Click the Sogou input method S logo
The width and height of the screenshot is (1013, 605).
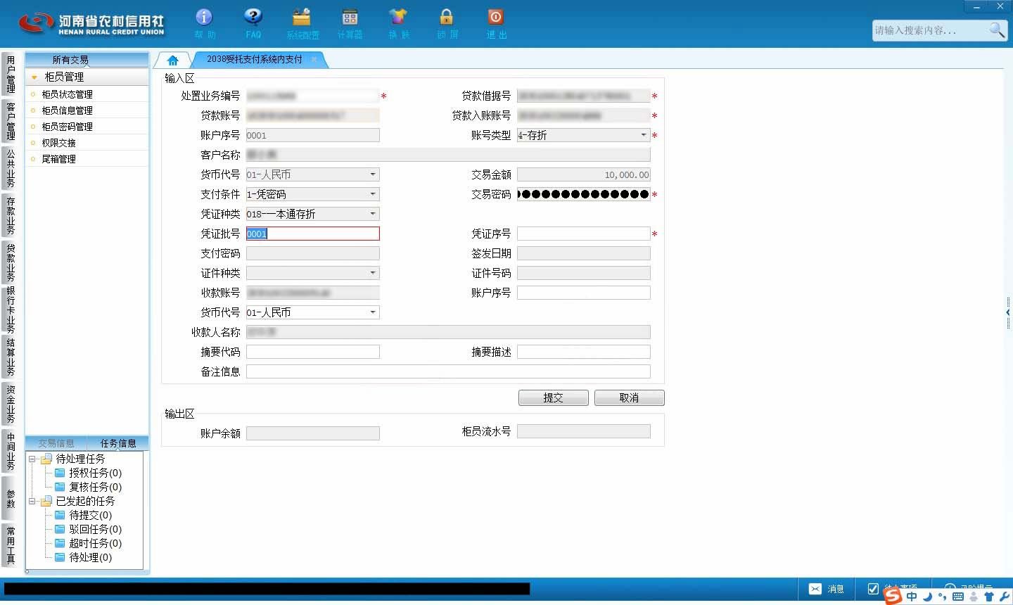click(x=893, y=595)
